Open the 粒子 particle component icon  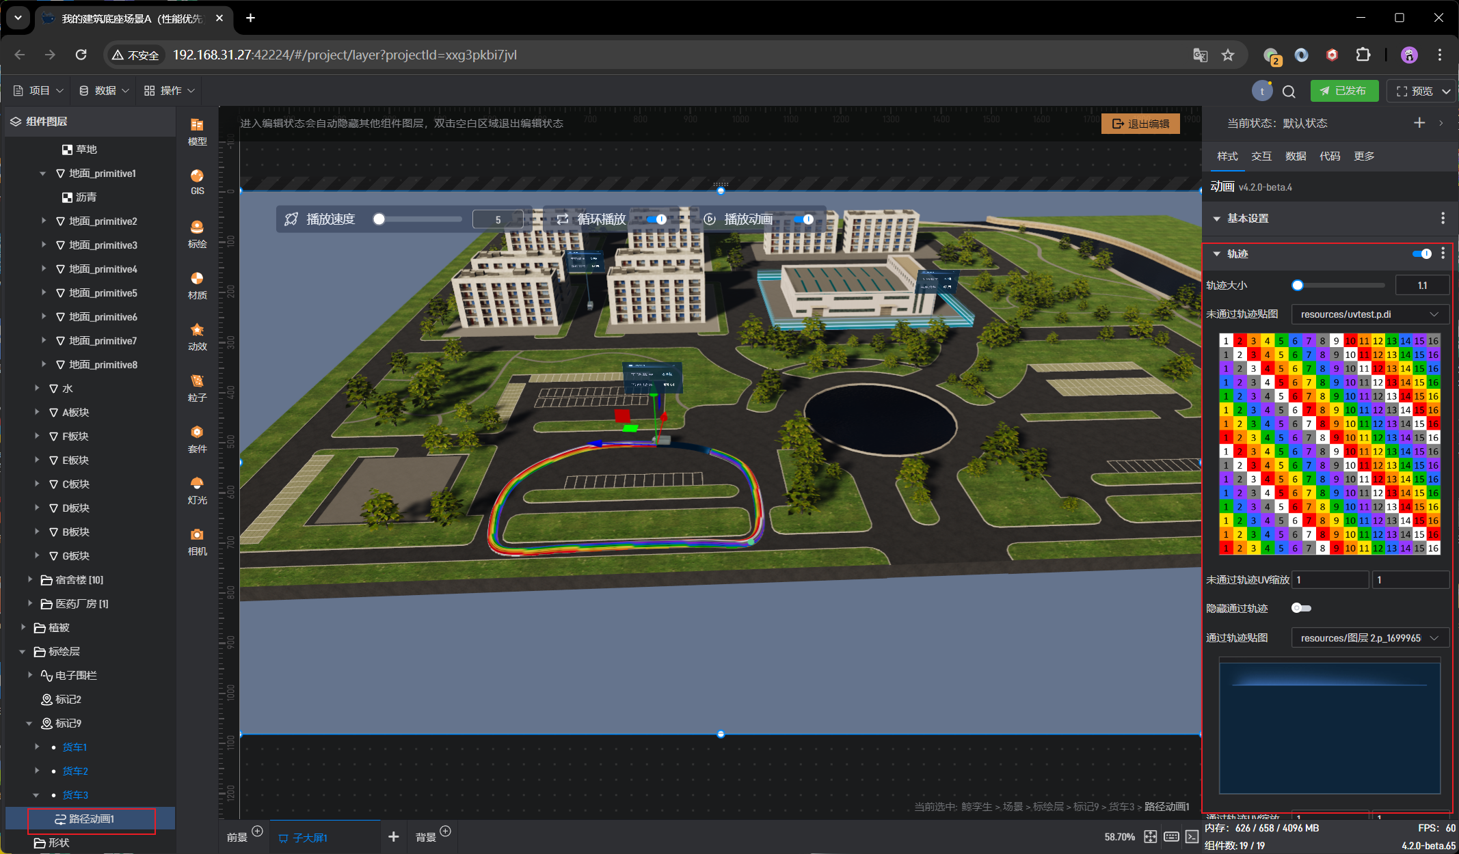(197, 387)
